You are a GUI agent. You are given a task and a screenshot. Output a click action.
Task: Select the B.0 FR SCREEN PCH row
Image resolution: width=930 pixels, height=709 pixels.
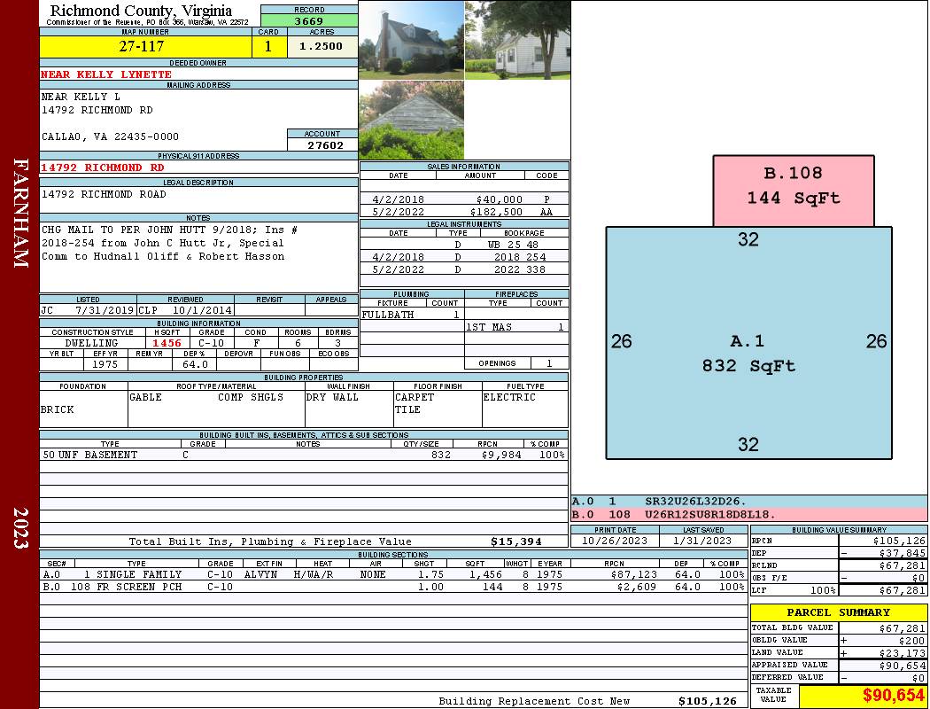(394, 587)
